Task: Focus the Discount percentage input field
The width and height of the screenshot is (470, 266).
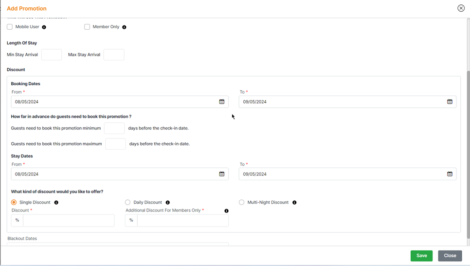Action: (69, 220)
